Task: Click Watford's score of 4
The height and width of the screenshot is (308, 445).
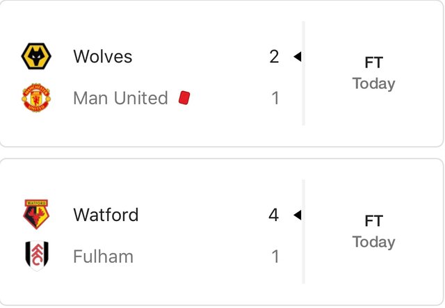Action: click(x=274, y=215)
